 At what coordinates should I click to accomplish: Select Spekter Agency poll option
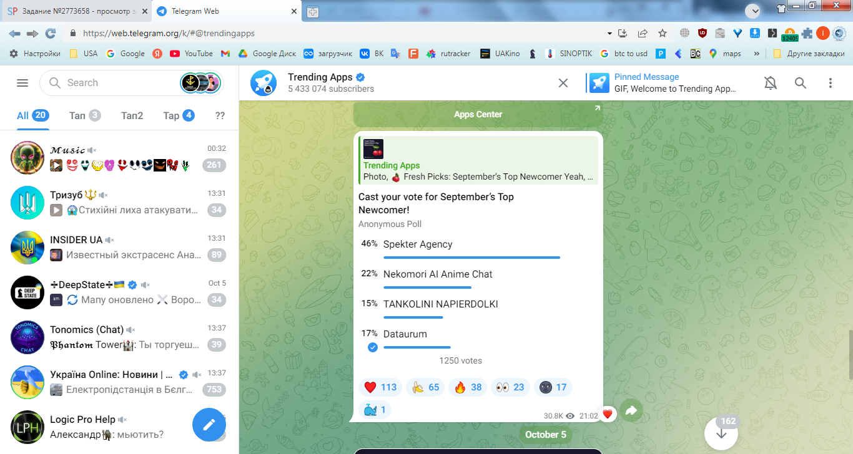[478, 248]
